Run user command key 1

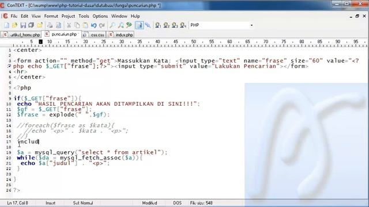point(158,25)
